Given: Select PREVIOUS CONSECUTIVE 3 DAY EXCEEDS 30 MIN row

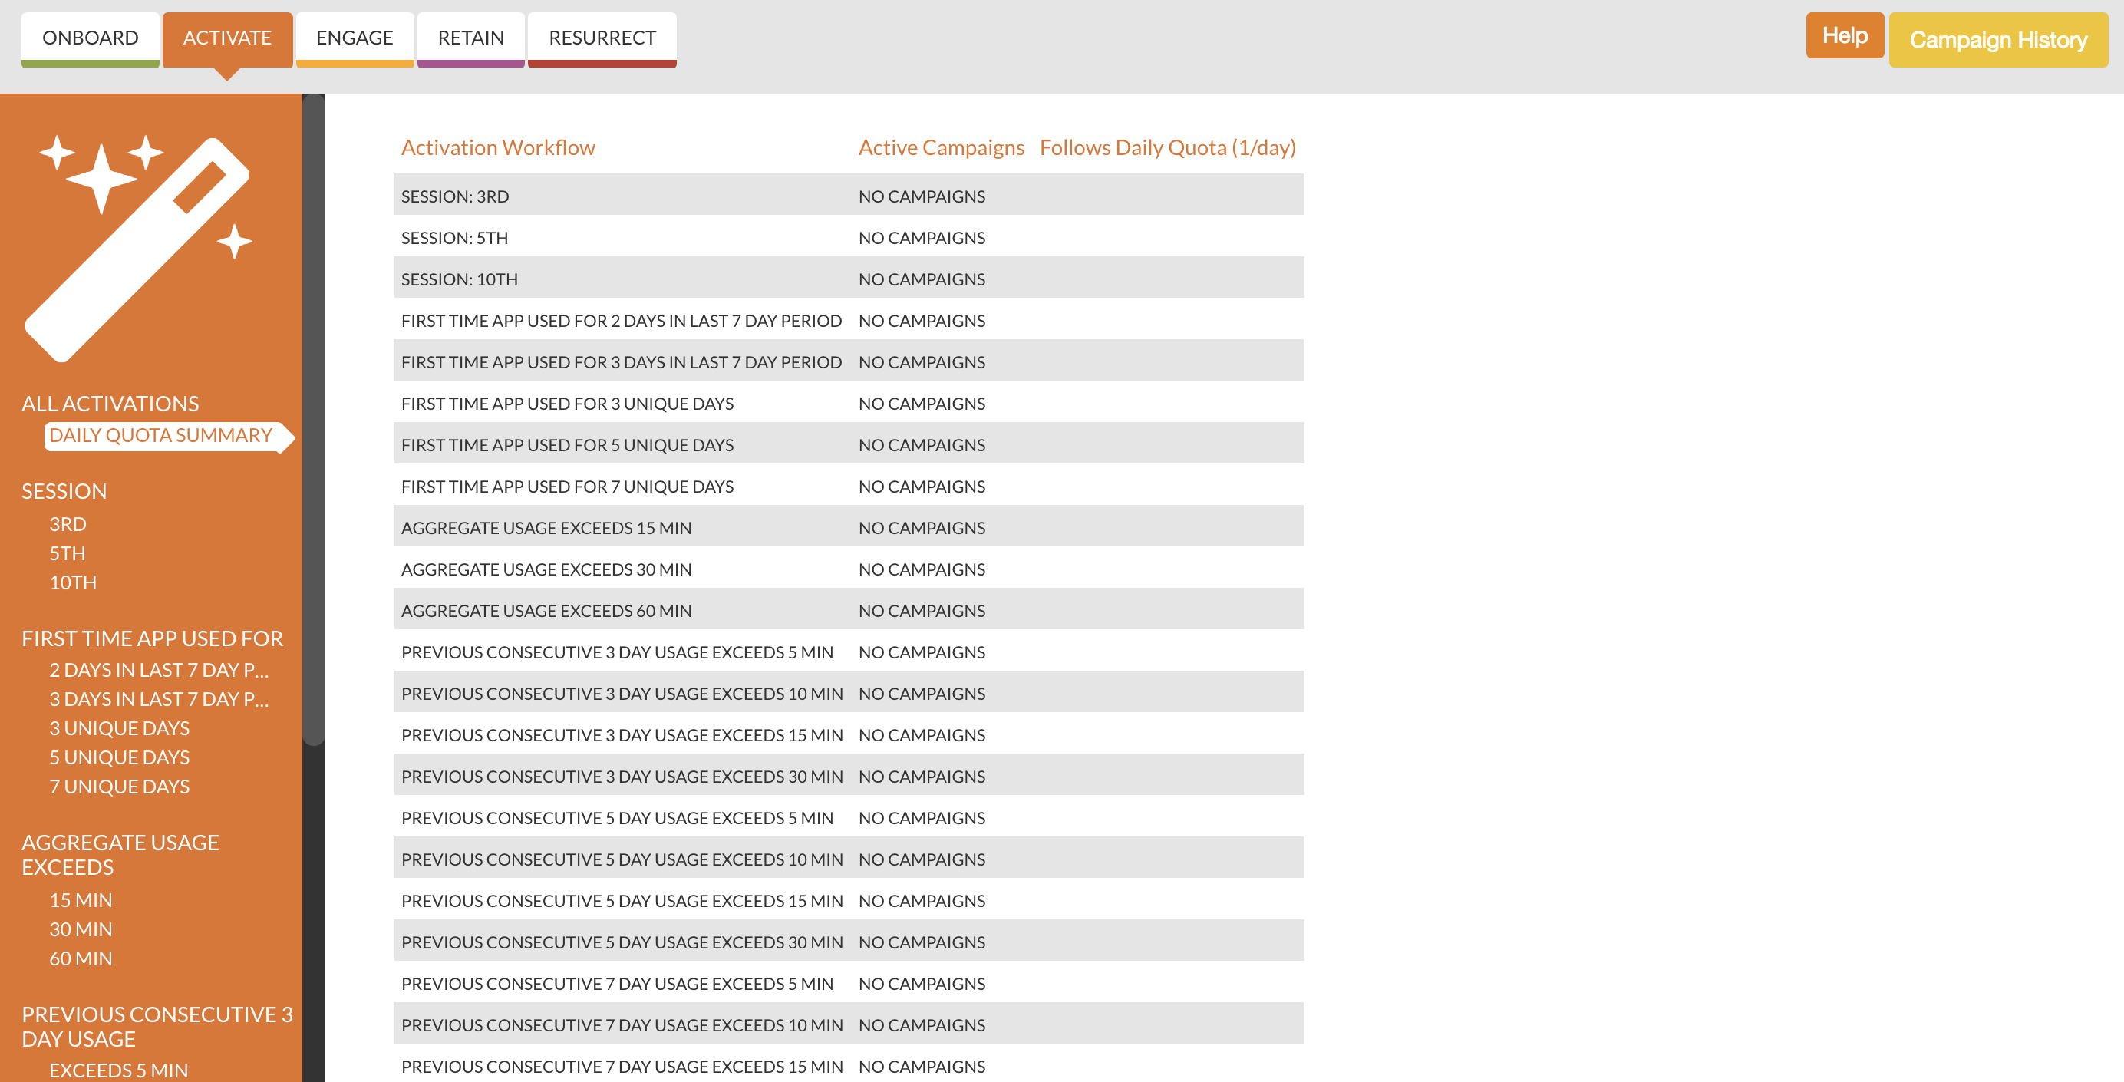Looking at the screenshot, I should pos(849,776).
